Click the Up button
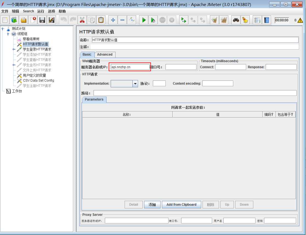This screenshot has width=306, height=235. tap(227, 205)
